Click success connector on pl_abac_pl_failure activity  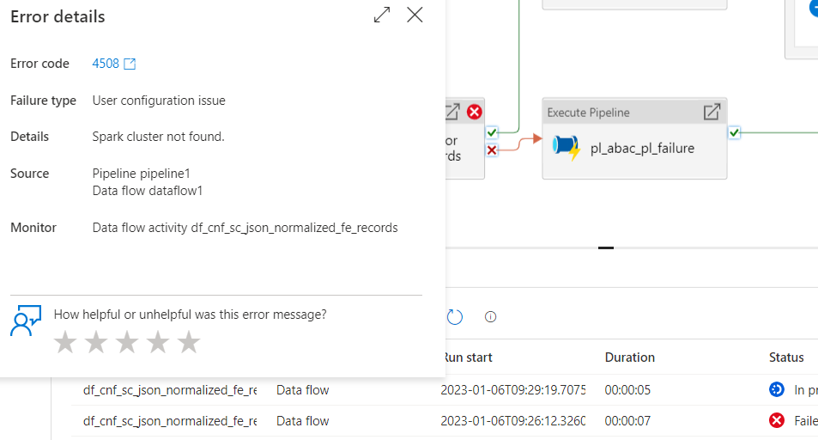(734, 132)
